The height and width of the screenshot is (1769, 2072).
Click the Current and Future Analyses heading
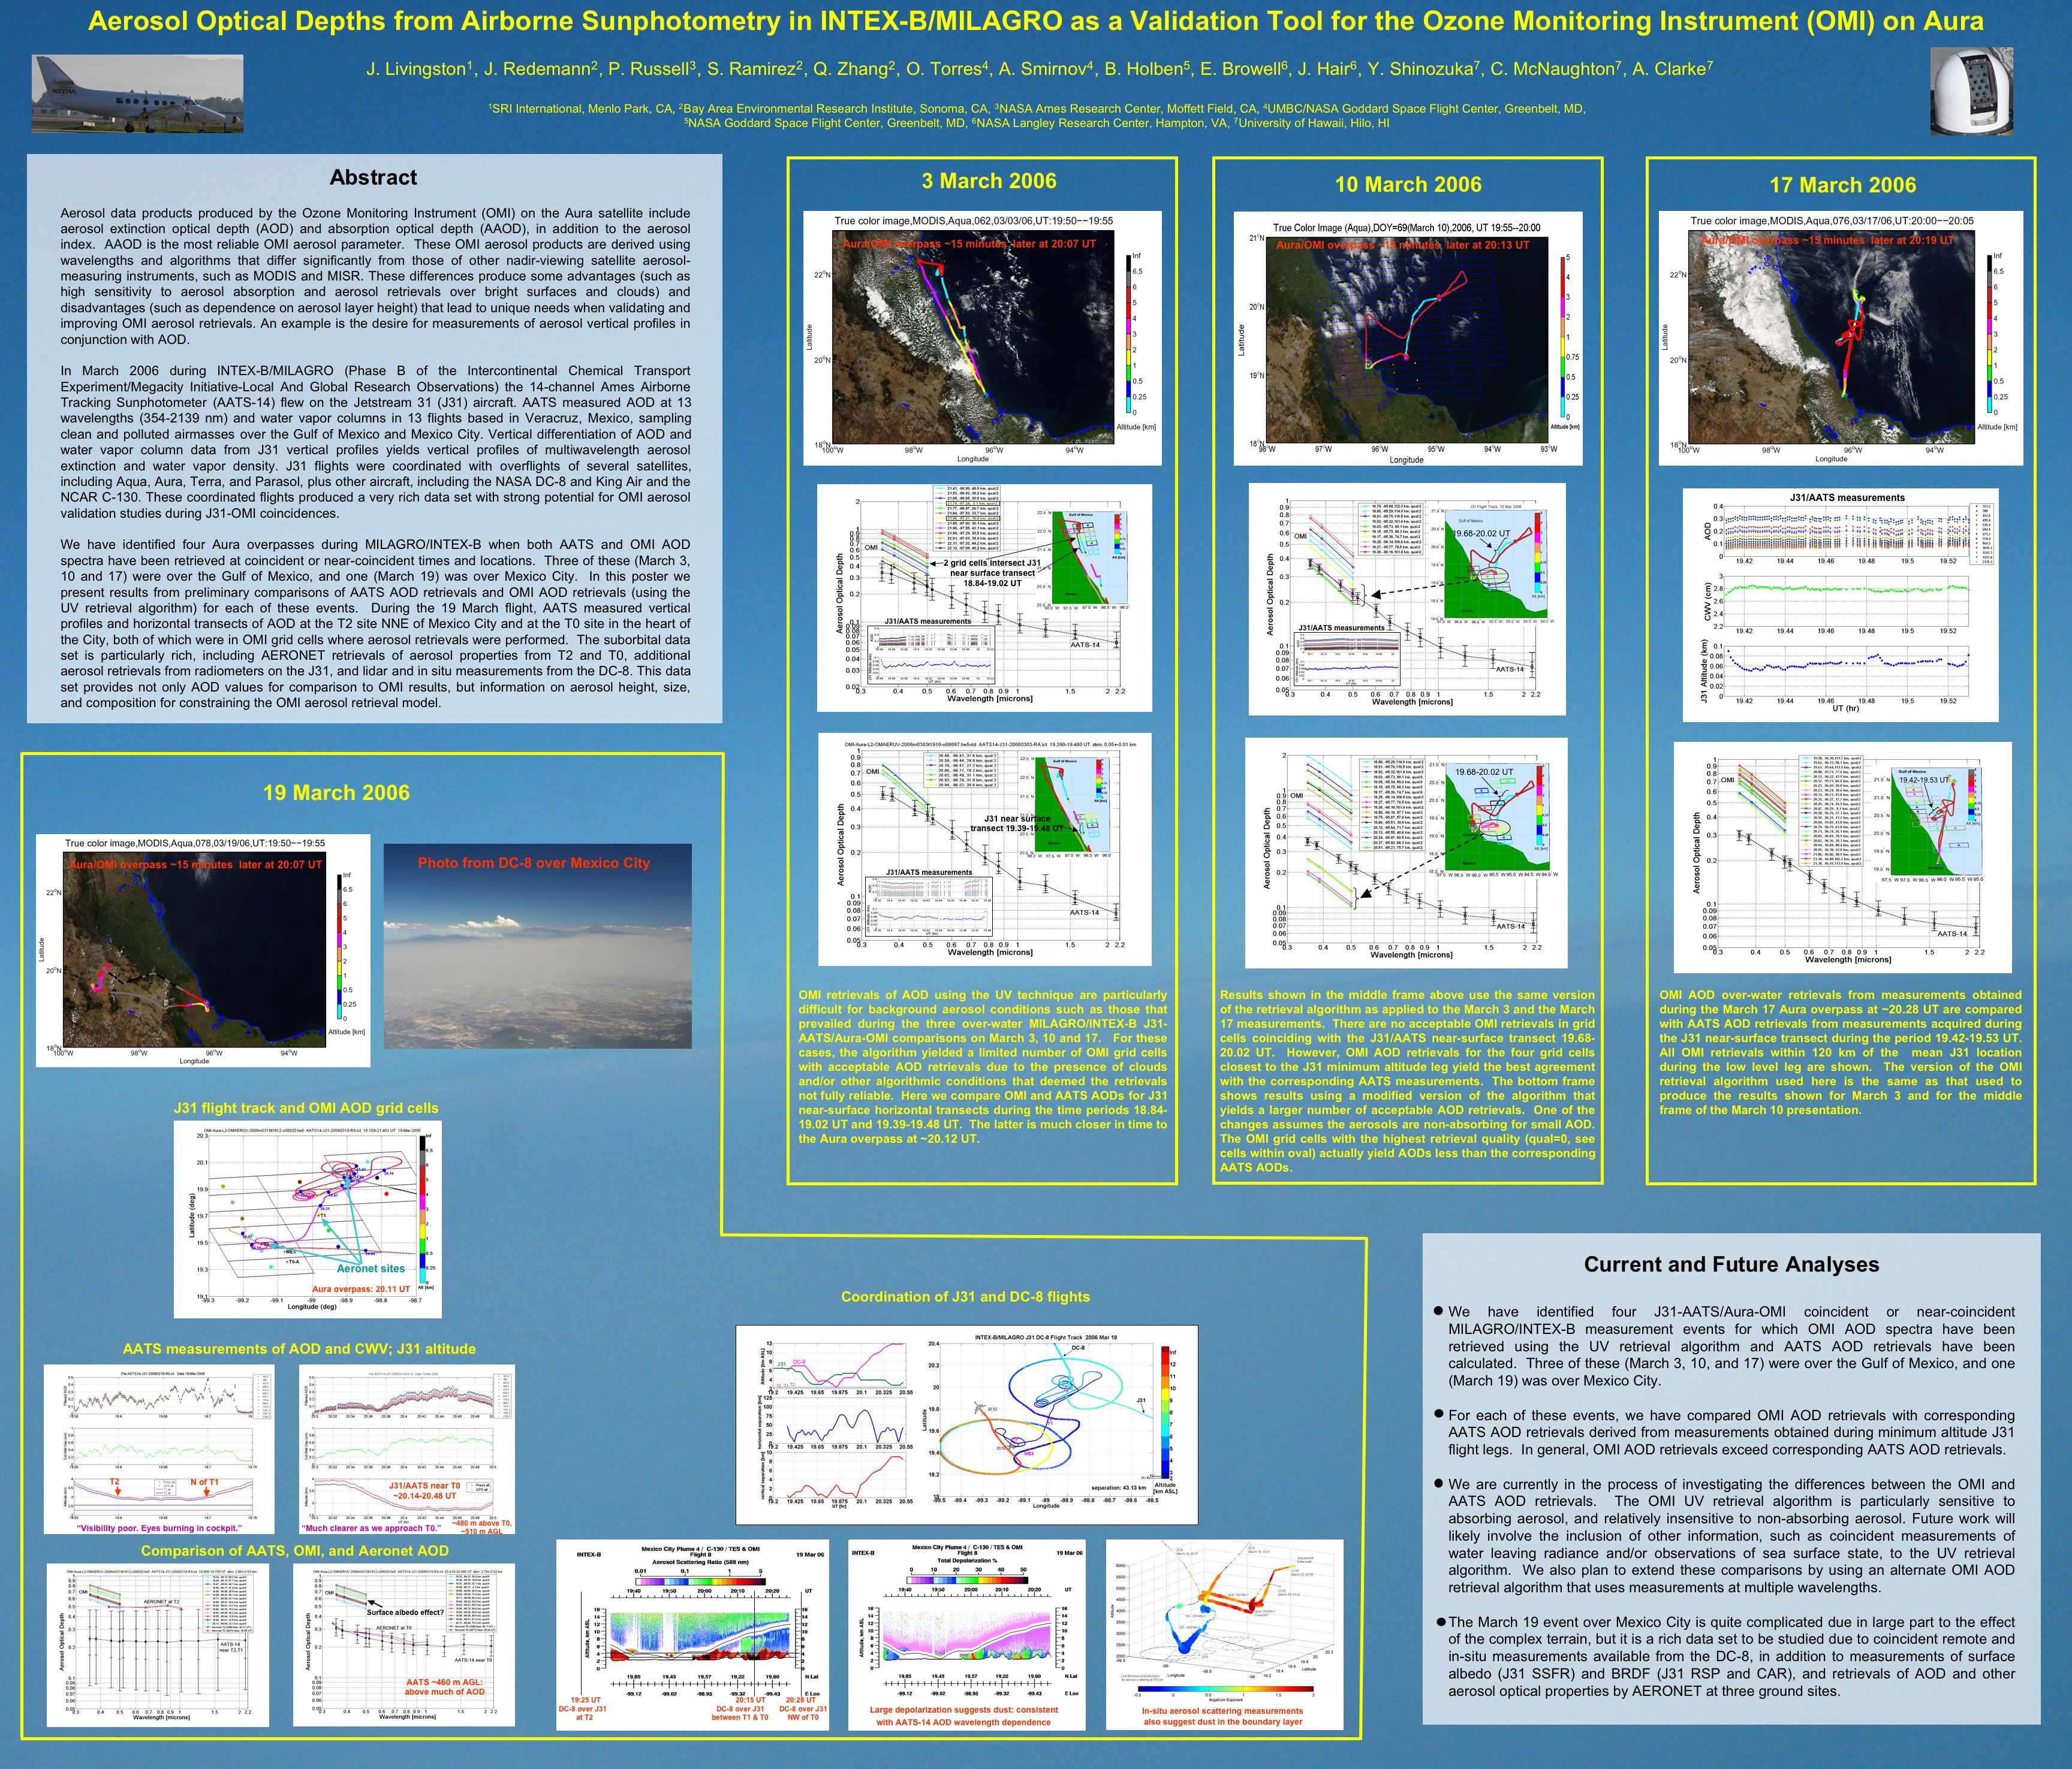[1731, 1265]
